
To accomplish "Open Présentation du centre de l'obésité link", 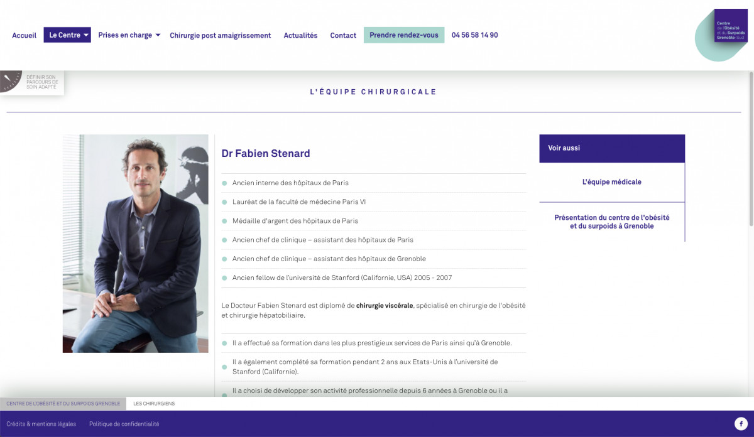I will 612,222.
